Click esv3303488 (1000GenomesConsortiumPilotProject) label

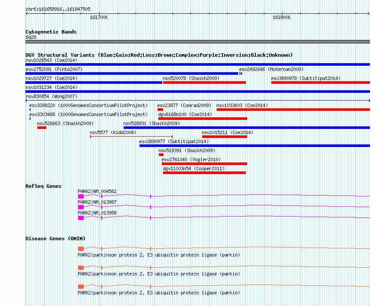coord(88,114)
